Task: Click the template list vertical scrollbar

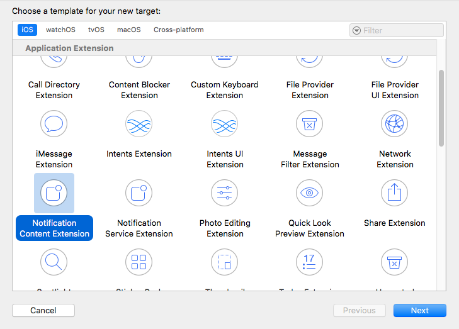Action: (441, 108)
